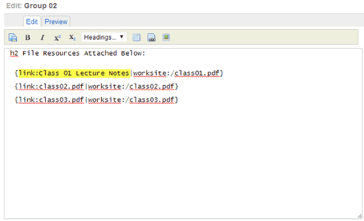Click the class02.pdf link line
The image size is (364, 221).
pyautogui.click(x=96, y=87)
